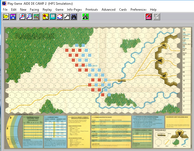Click the zoom out magnifier icon
The width and height of the screenshot is (194, 151).
click(29, 16)
